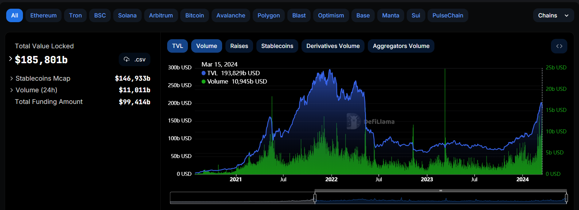Screen dimensions: 579x210
Task: Click the right handle of the range slider
Action: tap(566, 198)
